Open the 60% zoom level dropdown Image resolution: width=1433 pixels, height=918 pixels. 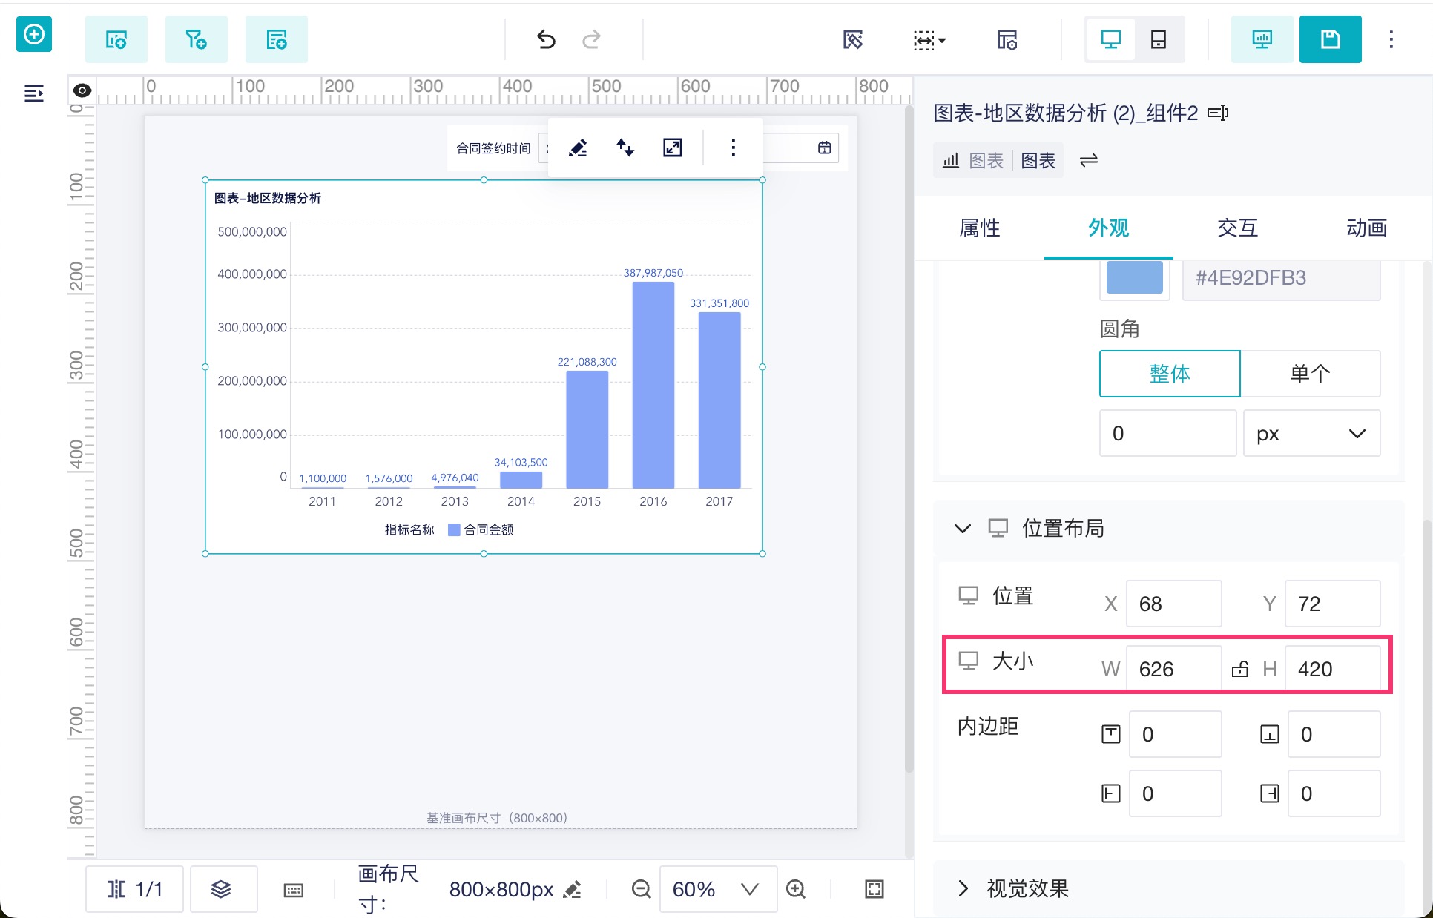click(x=716, y=888)
